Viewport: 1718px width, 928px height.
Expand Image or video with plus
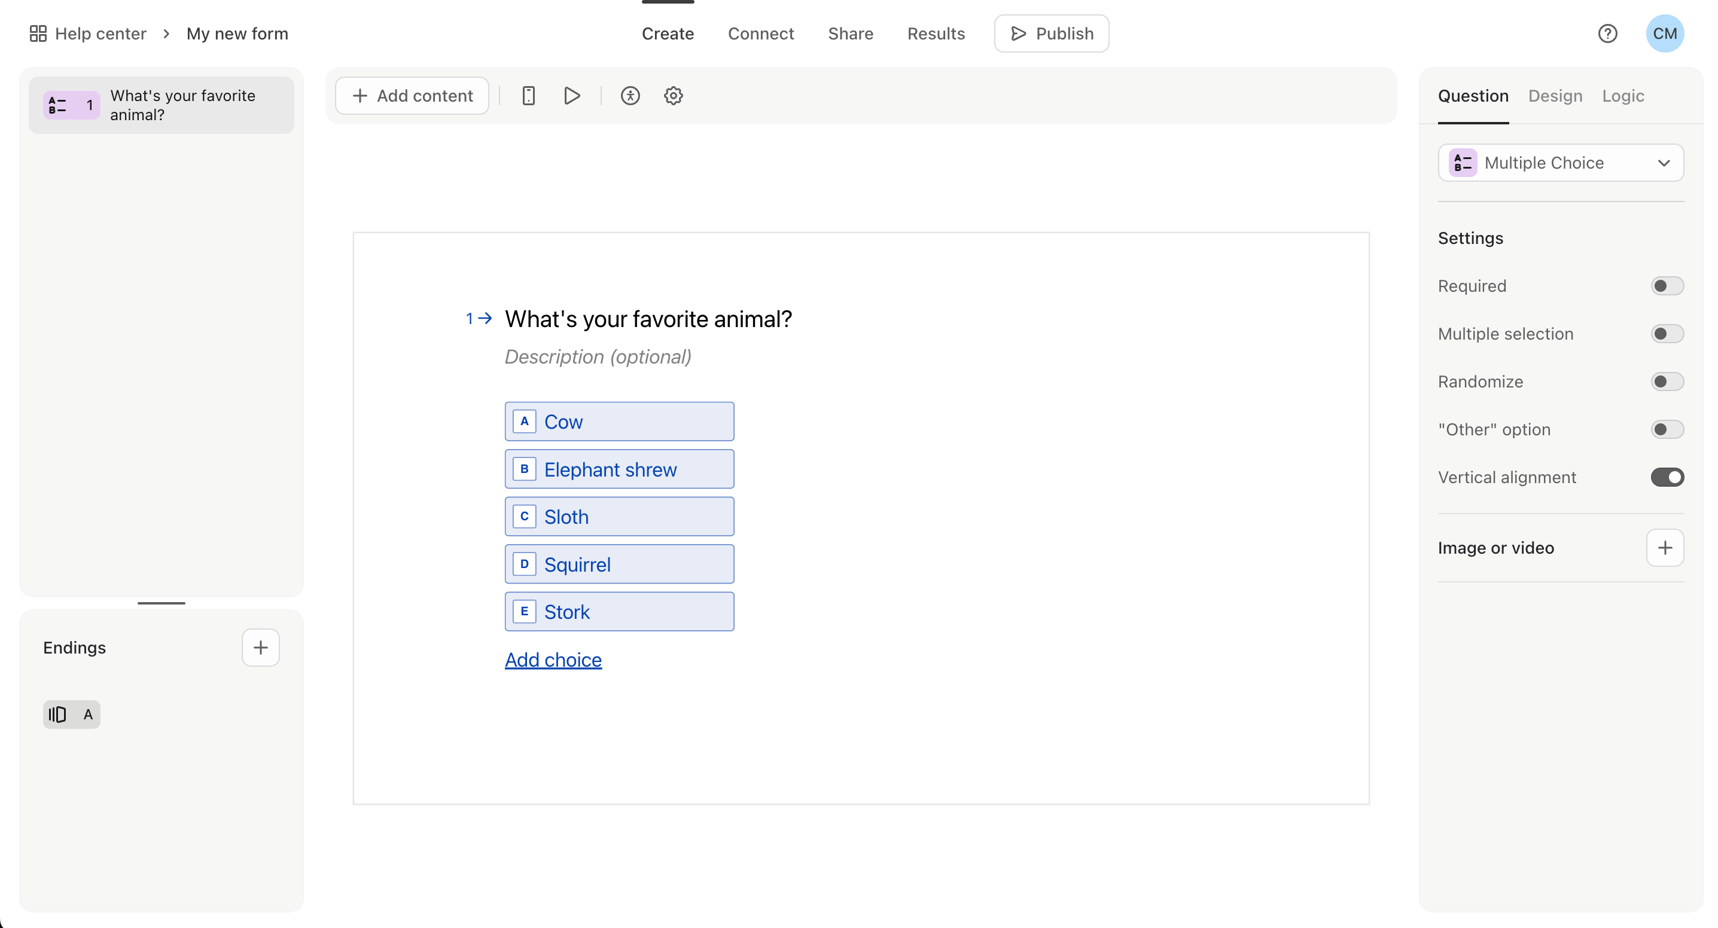coord(1665,548)
